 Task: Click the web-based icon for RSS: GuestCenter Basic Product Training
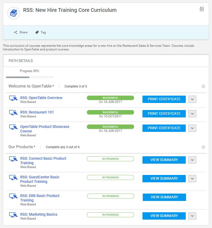pyautogui.click(x=13, y=178)
